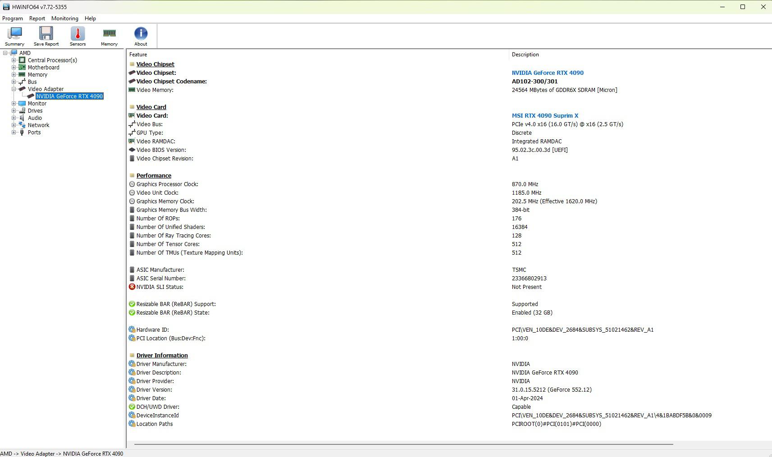This screenshot has height=457, width=772.
Task: Click the Video Card section heading
Action: coord(151,107)
